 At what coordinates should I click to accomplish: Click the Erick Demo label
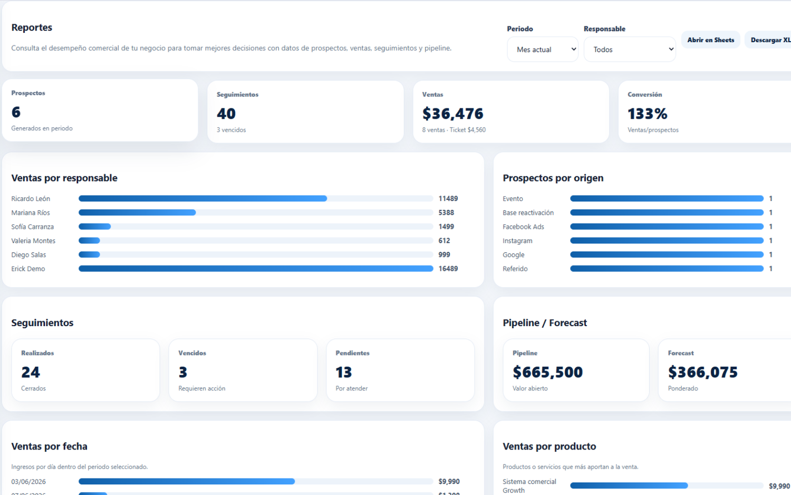[x=28, y=269]
